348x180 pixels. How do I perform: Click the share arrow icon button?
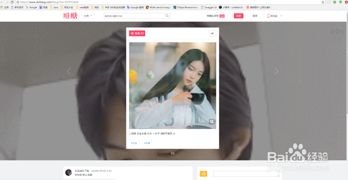coord(212,33)
